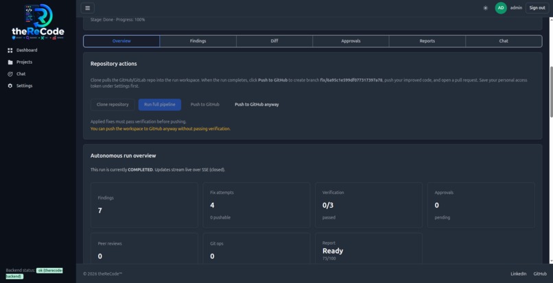Click the '0 pushable' label
This screenshot has height=283, width=553.
click(x=220, y=218)
